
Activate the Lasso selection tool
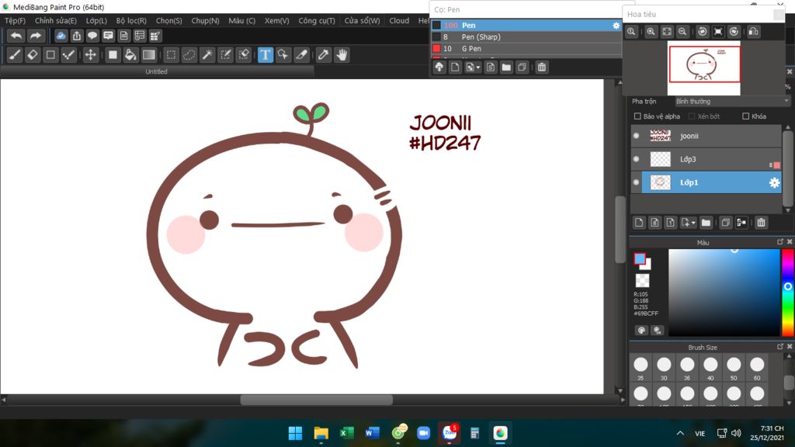(x=189, y=55)
